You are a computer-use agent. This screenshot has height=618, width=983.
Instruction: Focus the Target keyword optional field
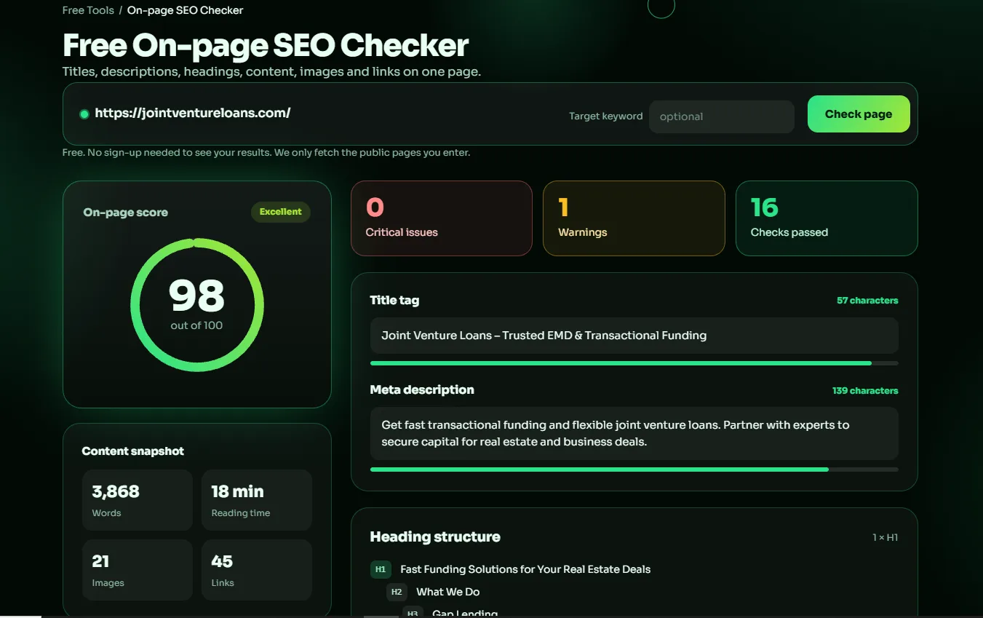721,116
